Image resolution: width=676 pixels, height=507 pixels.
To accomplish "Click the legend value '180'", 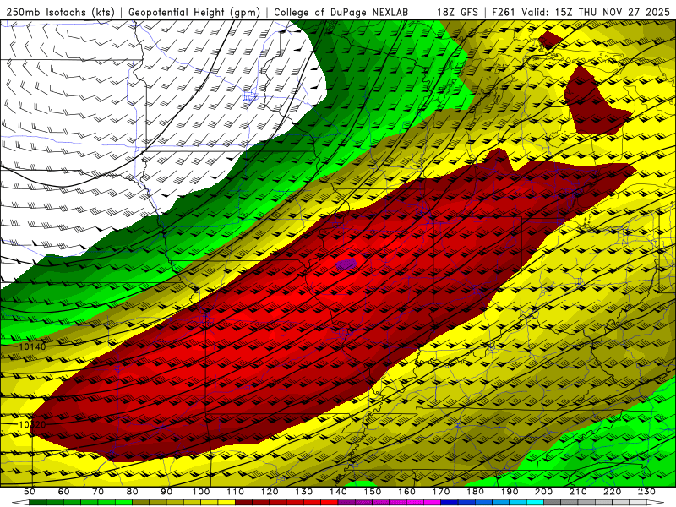I will (x=475, y=492).
